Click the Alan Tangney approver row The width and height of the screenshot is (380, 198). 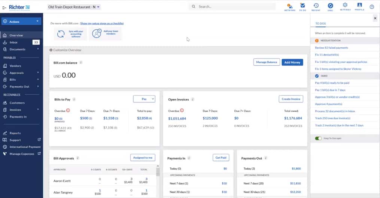click(103, 192)
